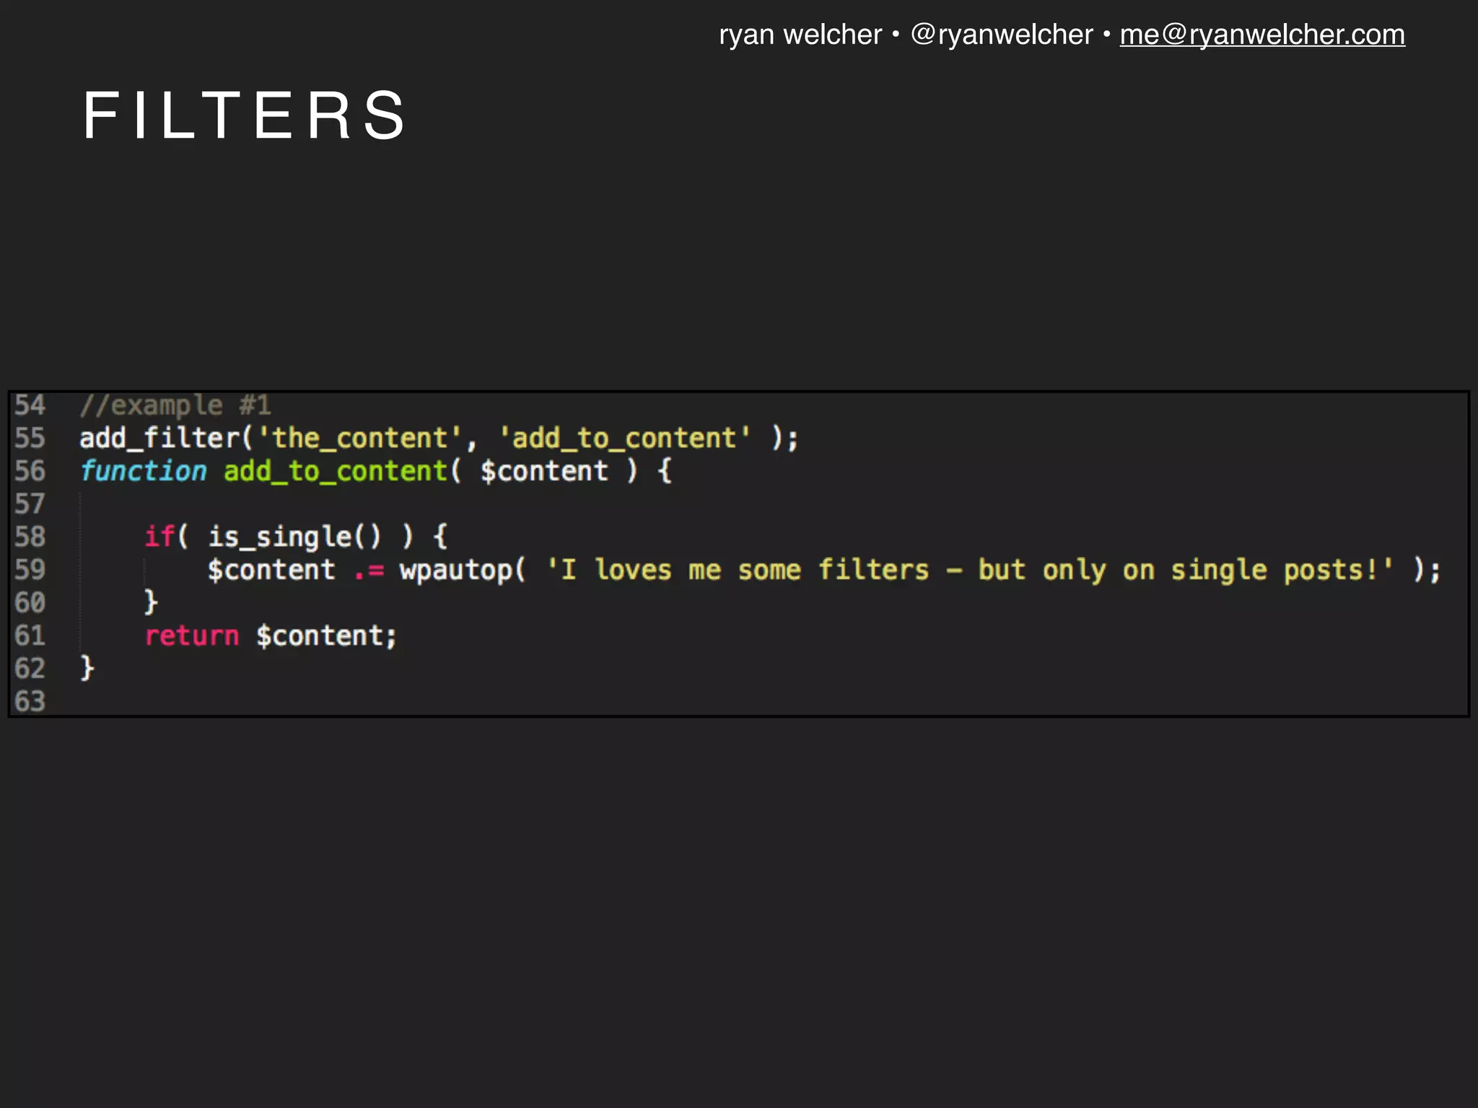Click the '//example #1' comment

click(175, 405)
